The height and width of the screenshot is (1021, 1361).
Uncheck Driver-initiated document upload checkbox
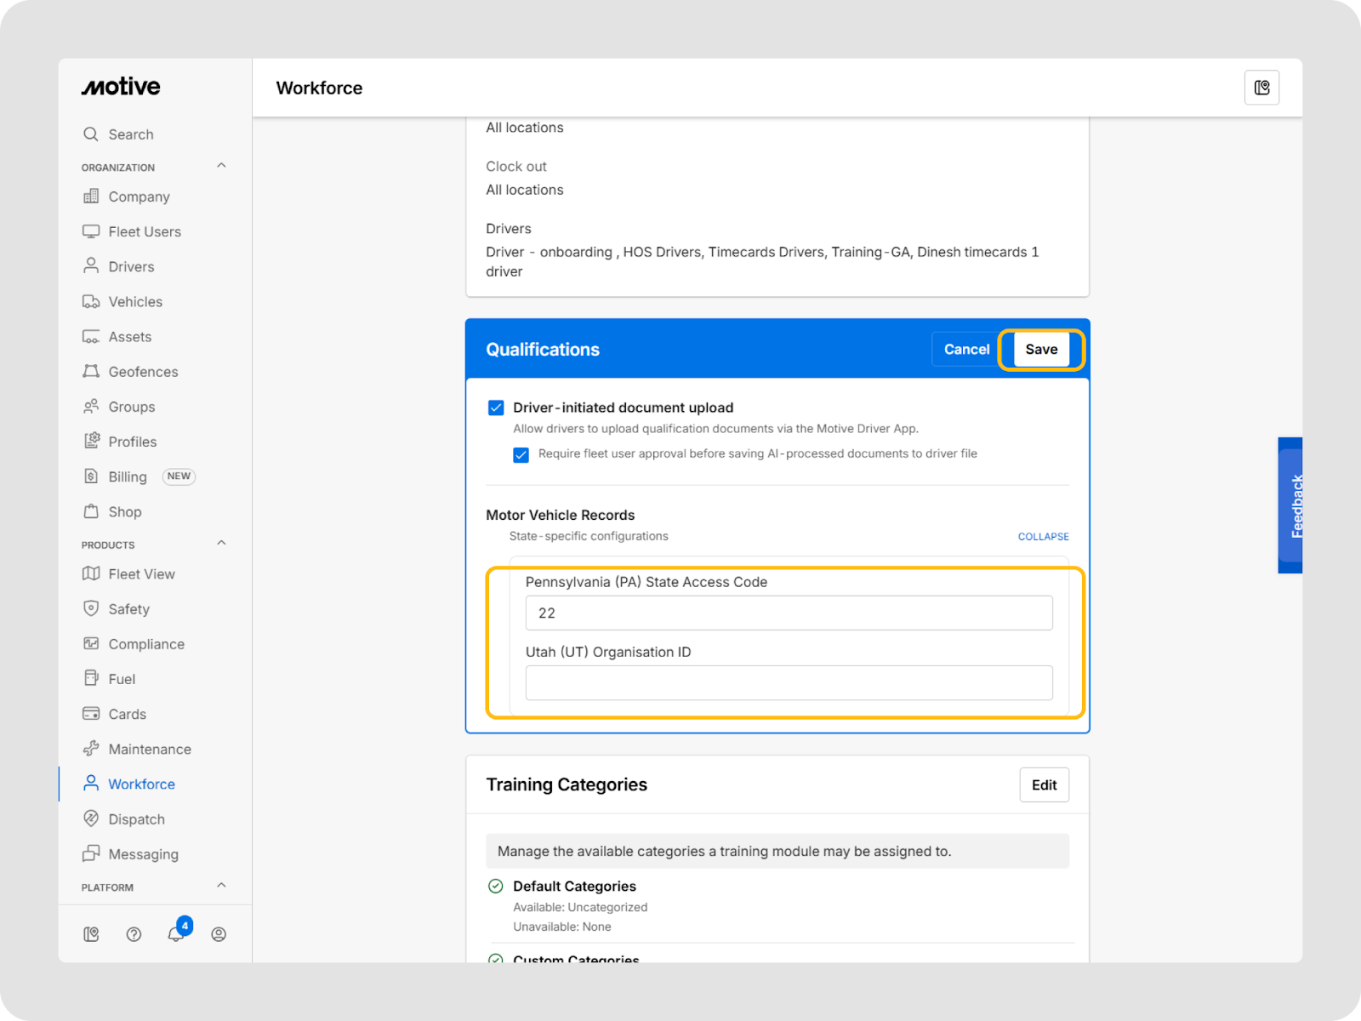click(496, 408)
